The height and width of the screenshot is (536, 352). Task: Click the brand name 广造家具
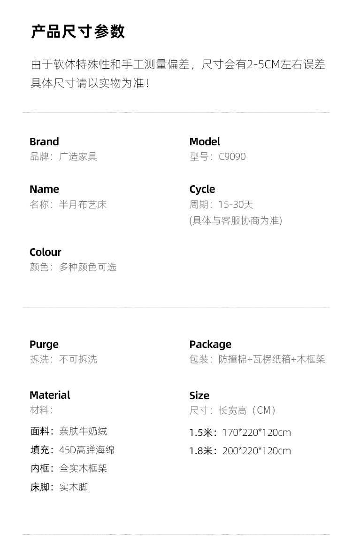pos(78,157)
